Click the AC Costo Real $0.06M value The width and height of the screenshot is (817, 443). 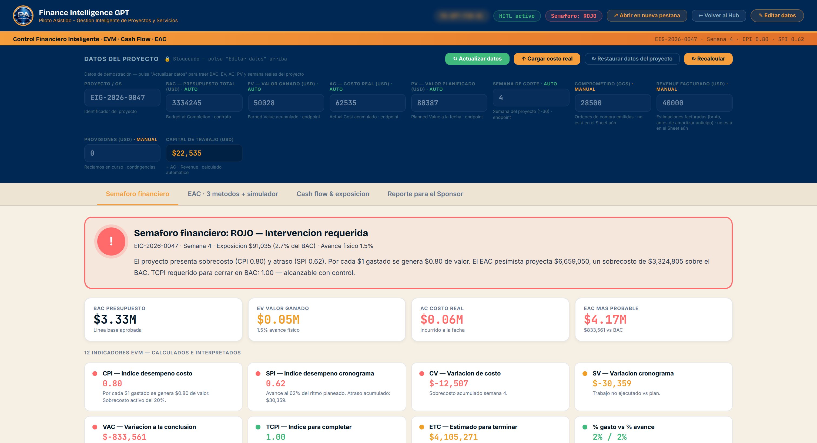coord(441,320)
